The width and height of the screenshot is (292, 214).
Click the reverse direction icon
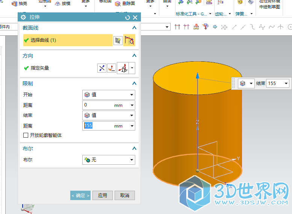click(102, 68)
